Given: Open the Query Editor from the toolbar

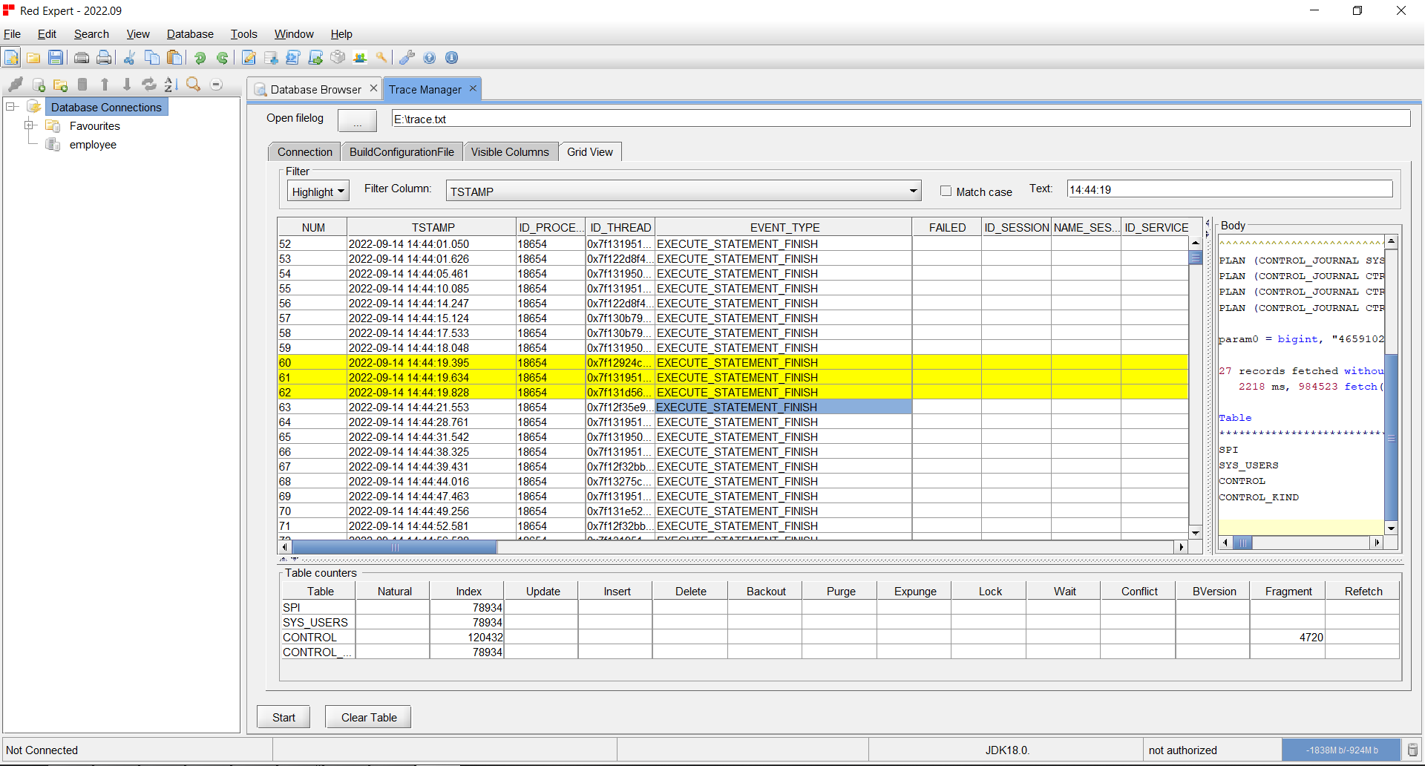Looking at the screenshot, I should point(249,58).
